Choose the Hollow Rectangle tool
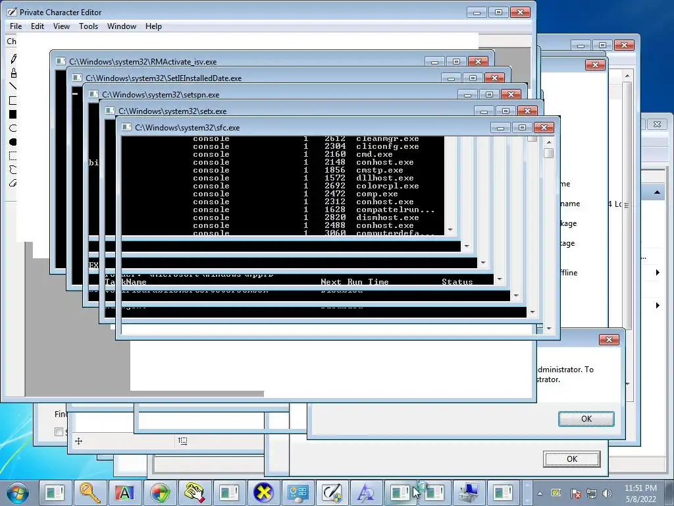The image size is (674, 506). [13, 100]
